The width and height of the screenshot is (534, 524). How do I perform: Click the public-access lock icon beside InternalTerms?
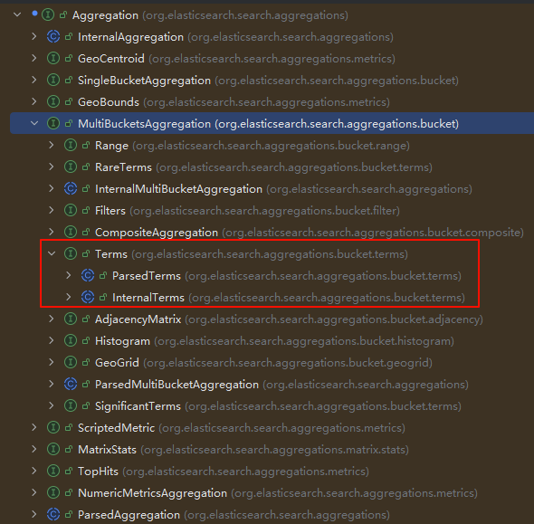pos(103,297)
